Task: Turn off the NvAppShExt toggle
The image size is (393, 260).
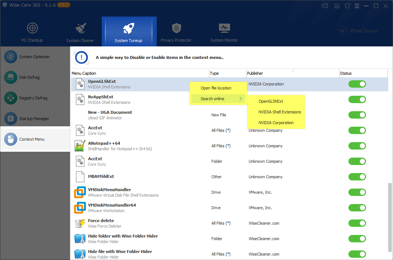Action: (x=357, y=99)
